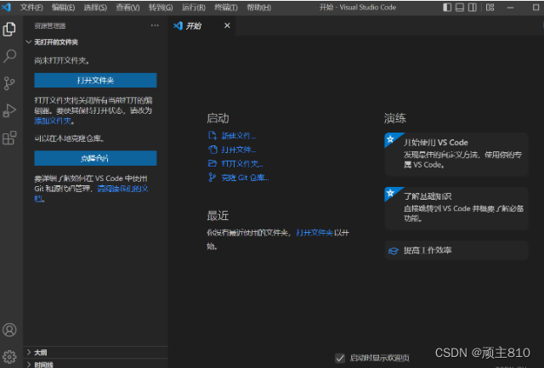
Task: Open the Manage gear icon
Action: [9, 356]
